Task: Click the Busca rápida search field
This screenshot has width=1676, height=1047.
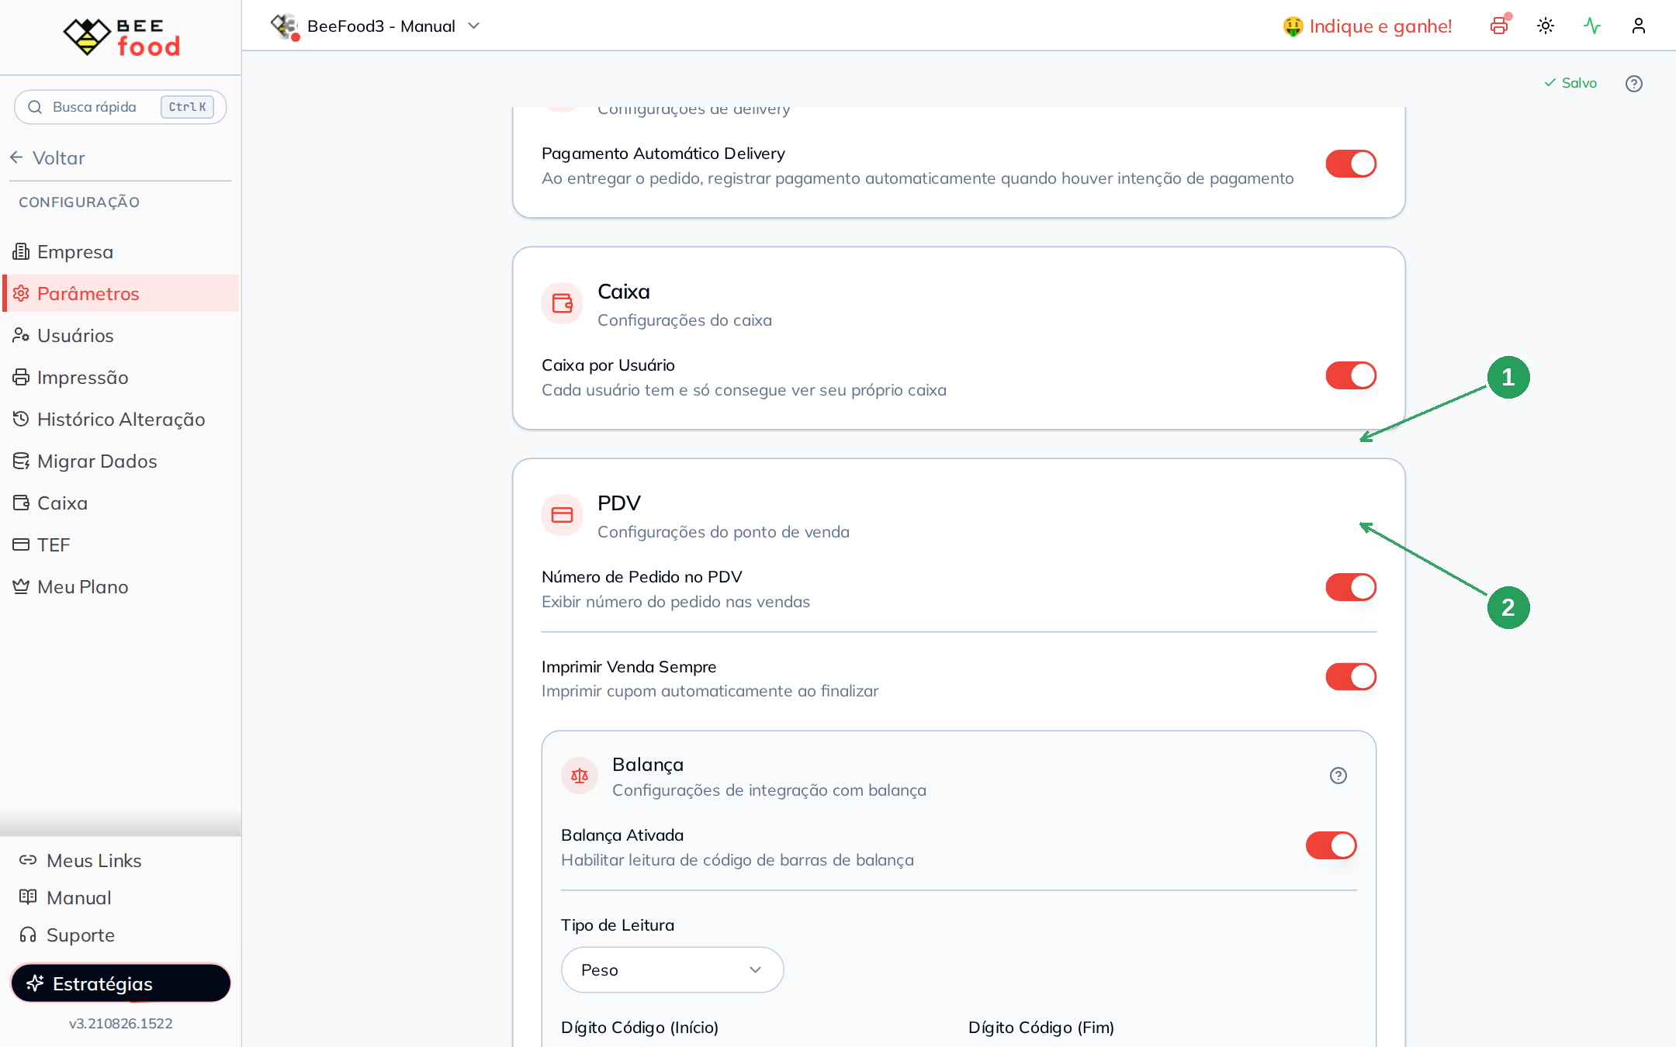Action: 120,107
